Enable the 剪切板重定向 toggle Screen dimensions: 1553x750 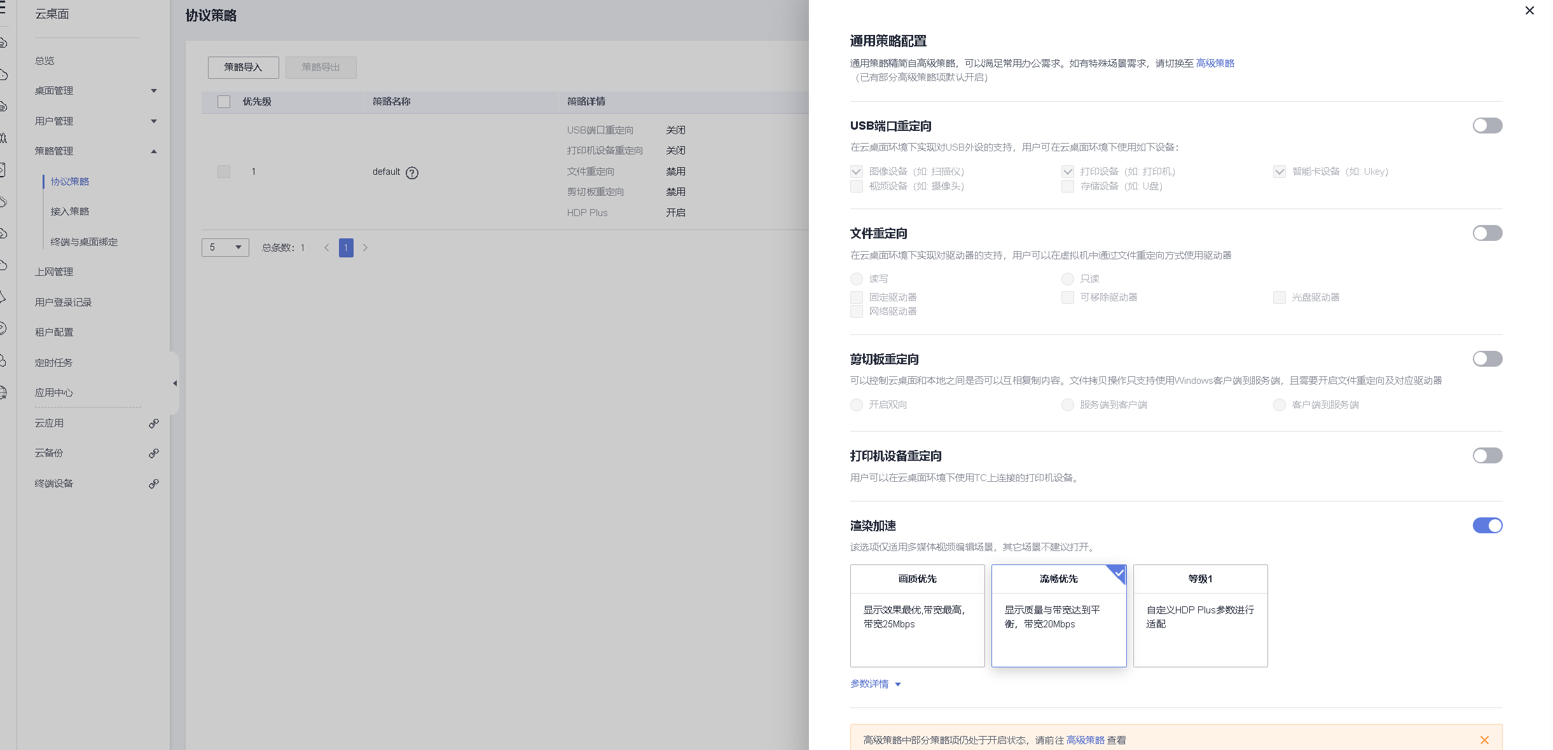[x=1487, y=359]
